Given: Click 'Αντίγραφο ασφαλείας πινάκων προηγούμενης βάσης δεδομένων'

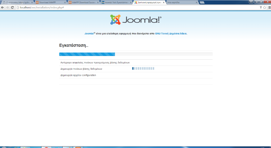Looking at the screenshot, I should (x=95, y=63).
